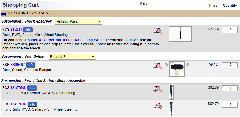Show previous image of strut bellow
This screenshot has width=240, height=117.
167,64
